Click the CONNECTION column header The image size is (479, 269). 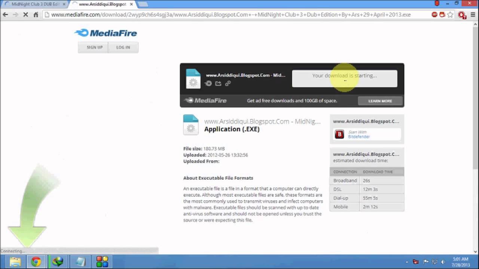345,172
